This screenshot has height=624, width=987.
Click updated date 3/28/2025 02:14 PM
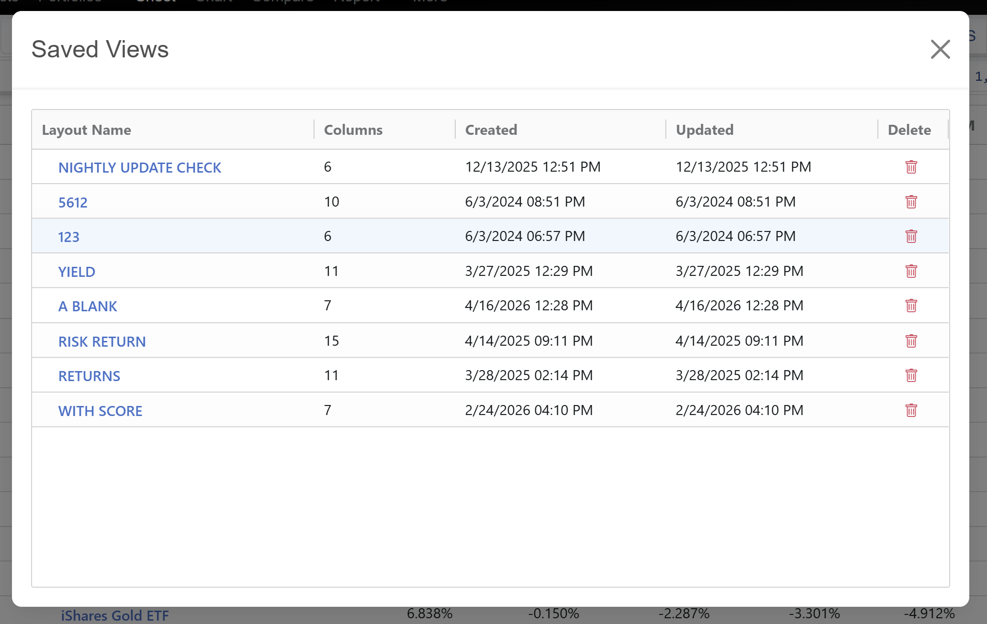pos(740,375)
